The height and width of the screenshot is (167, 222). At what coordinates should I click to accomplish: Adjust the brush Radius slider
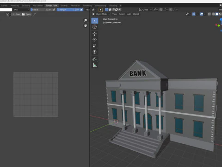point(41,10)
